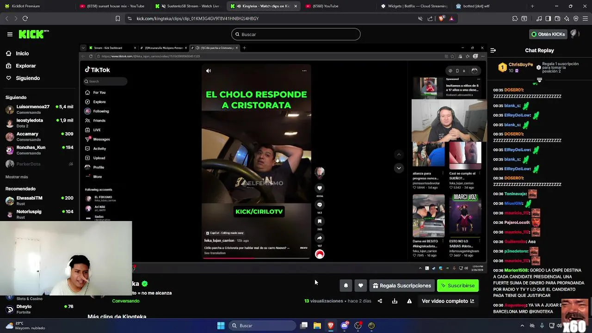Open File Explorer from taskbar

pos(317,326)
